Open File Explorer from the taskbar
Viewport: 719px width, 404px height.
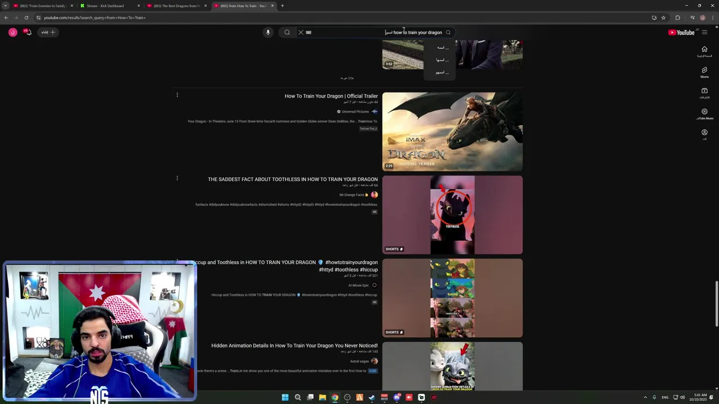[322, 397]
